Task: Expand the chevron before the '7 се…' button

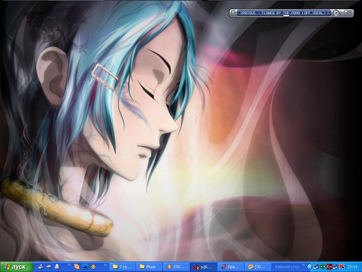Action: (105, 265)
